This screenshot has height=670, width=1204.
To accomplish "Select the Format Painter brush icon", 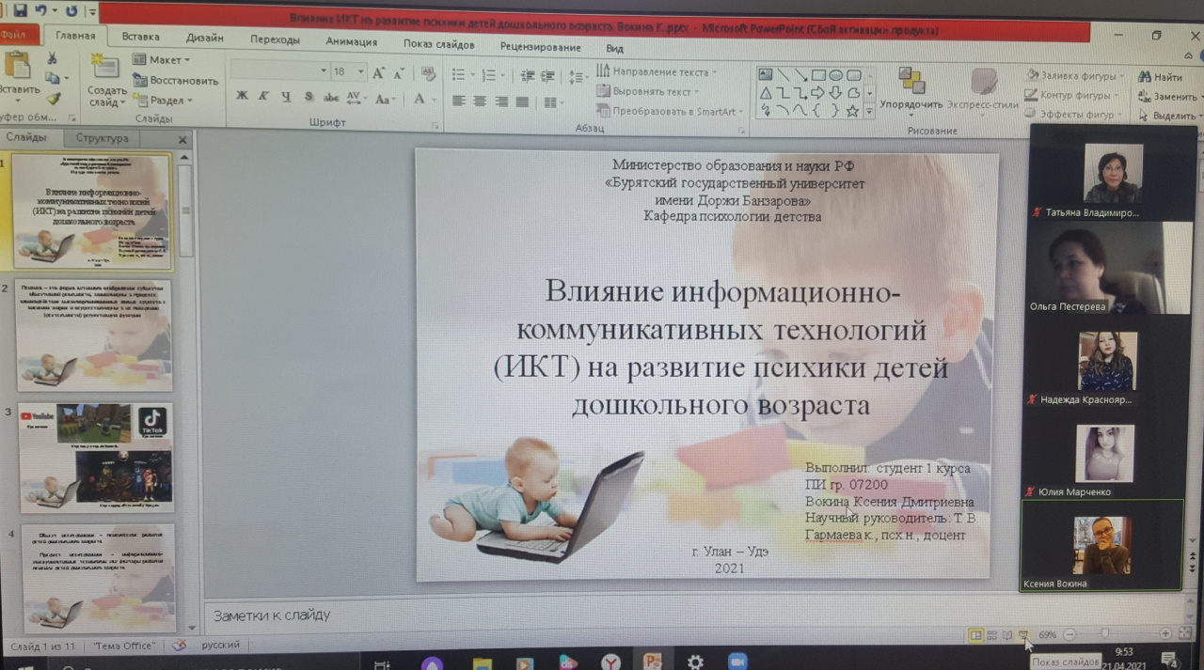I will pos(54,99).
